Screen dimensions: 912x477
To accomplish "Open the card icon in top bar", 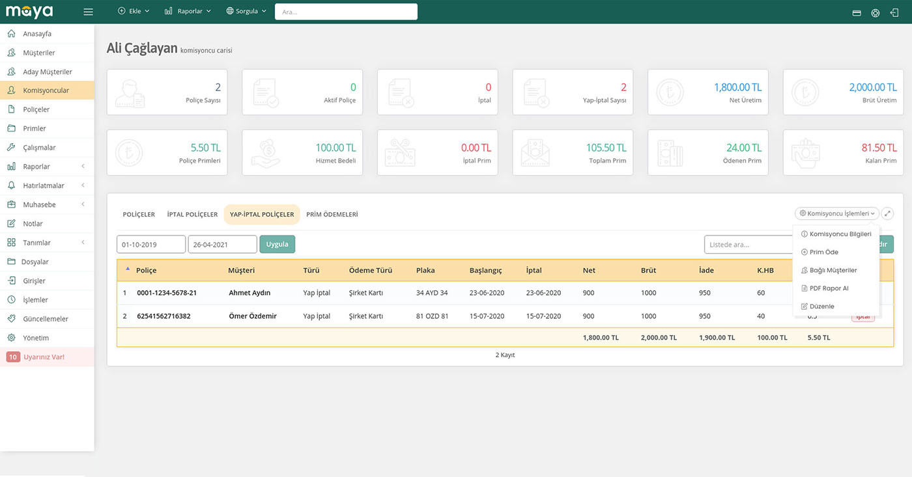I will click(x=857, y=12).
